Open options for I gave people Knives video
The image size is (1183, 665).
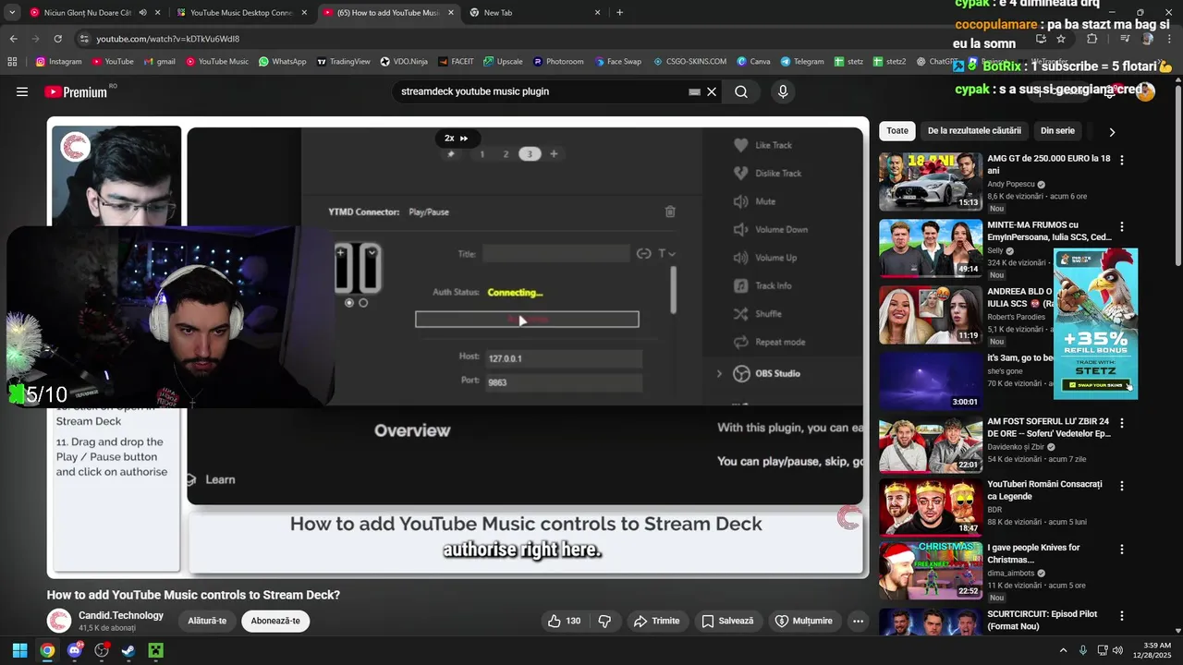(1122, 549)
